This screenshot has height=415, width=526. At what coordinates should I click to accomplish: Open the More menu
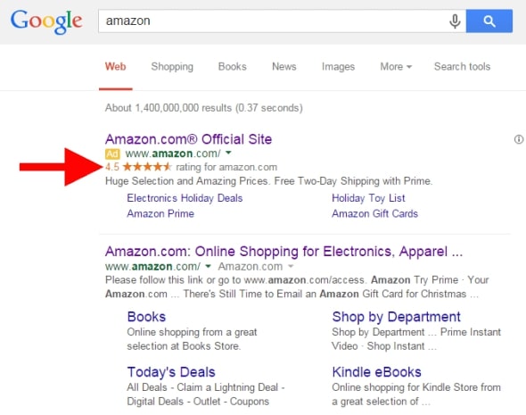pyautogui.click(x=396, y=66)
